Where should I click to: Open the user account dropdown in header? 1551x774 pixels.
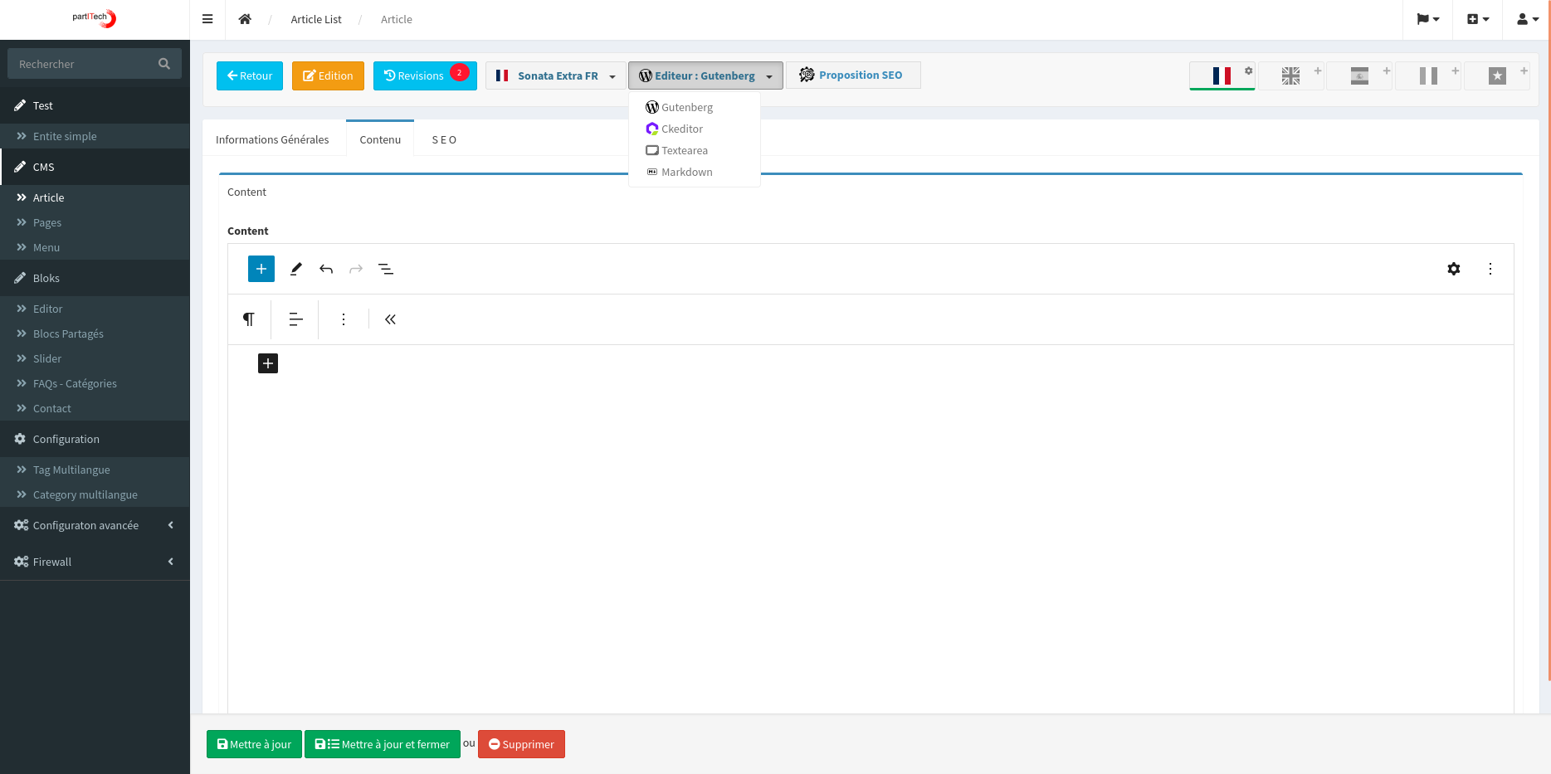[1527, 19]
